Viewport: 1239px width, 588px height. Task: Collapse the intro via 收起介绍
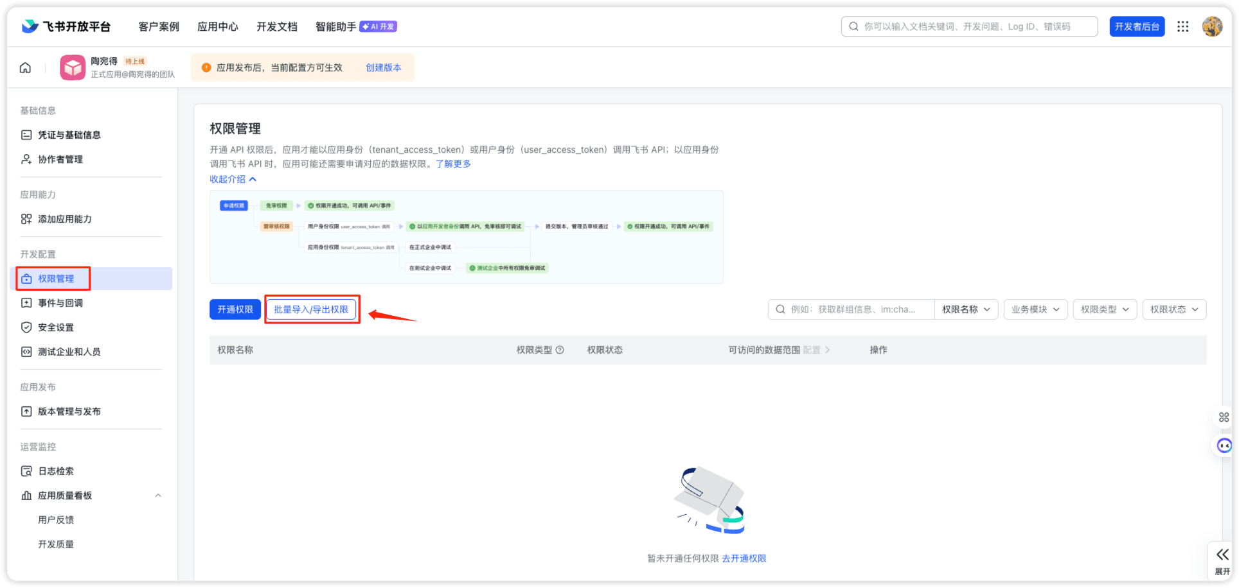click(x=233, y=179)
